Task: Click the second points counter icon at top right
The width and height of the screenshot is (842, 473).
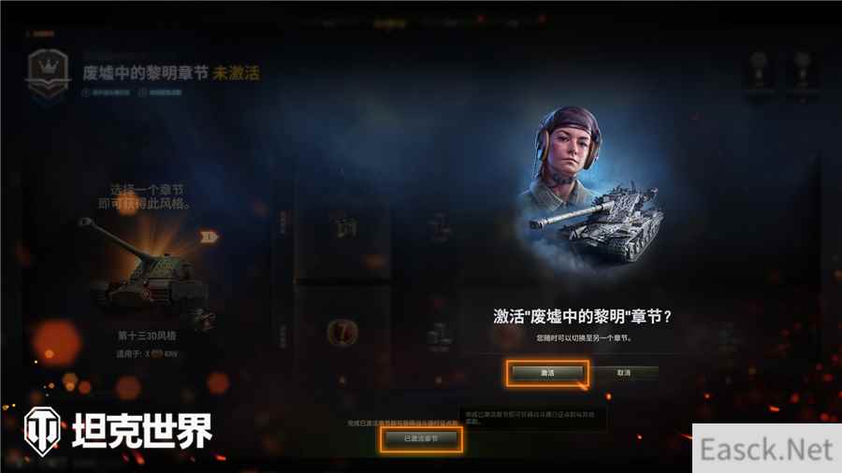Action: tap(803, 72)
